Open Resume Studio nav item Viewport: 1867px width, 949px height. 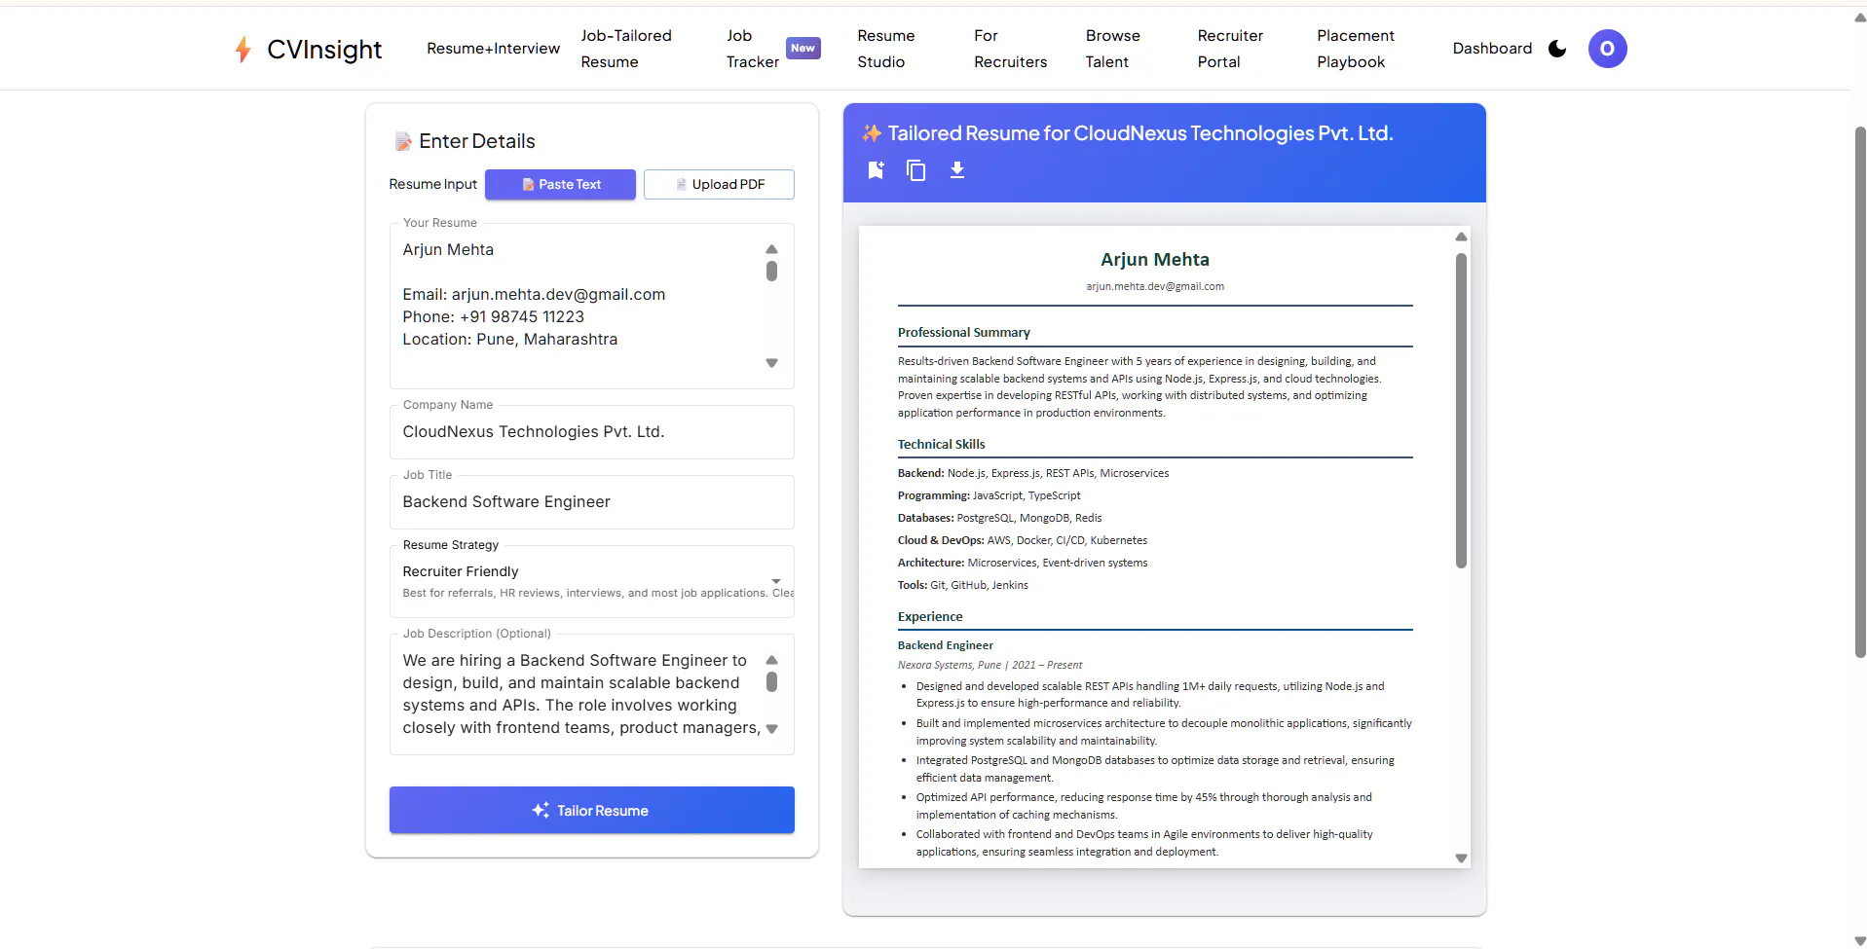[x=885, y=49]
